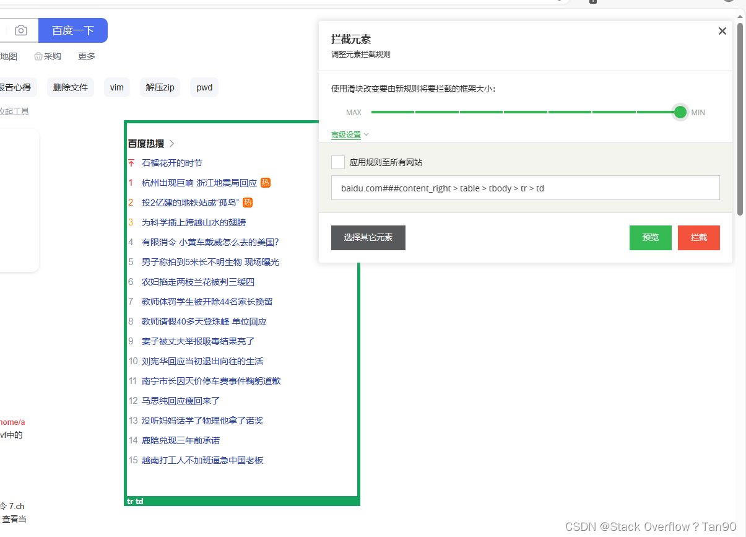Open hot topic 有限消令 小黄车戴威怎么去的美国?
Screen dimensions: 746x537
click(210, 242)
